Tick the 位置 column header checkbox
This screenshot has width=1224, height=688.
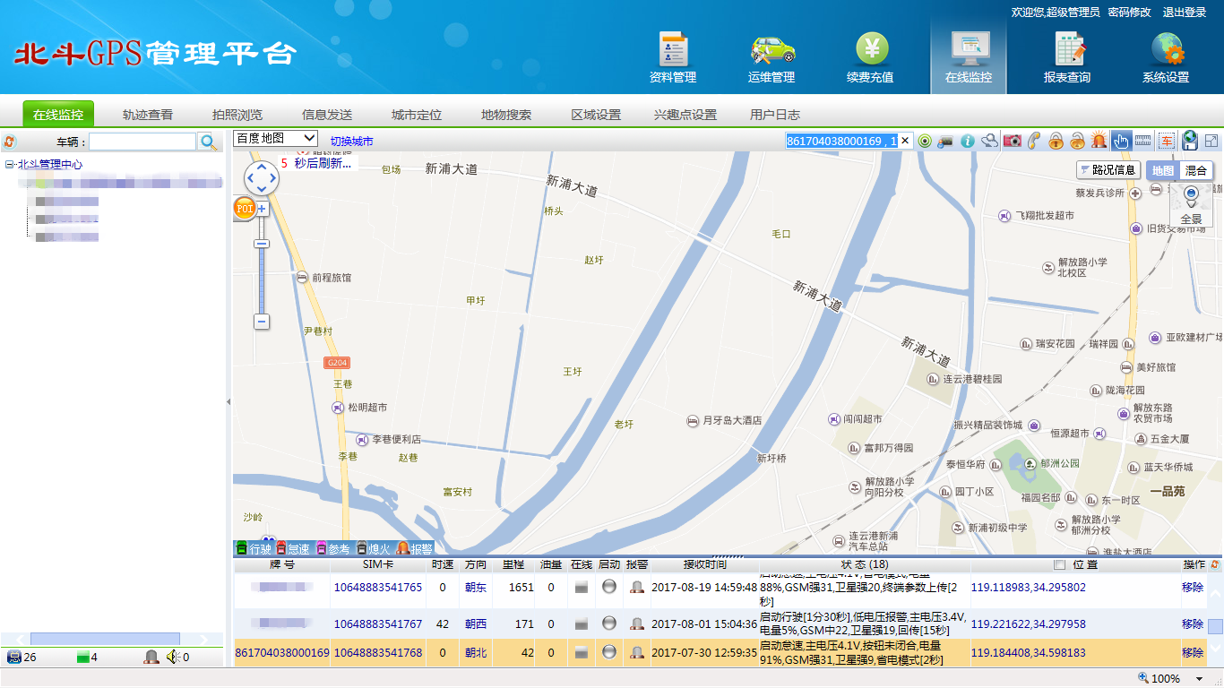1060,565
